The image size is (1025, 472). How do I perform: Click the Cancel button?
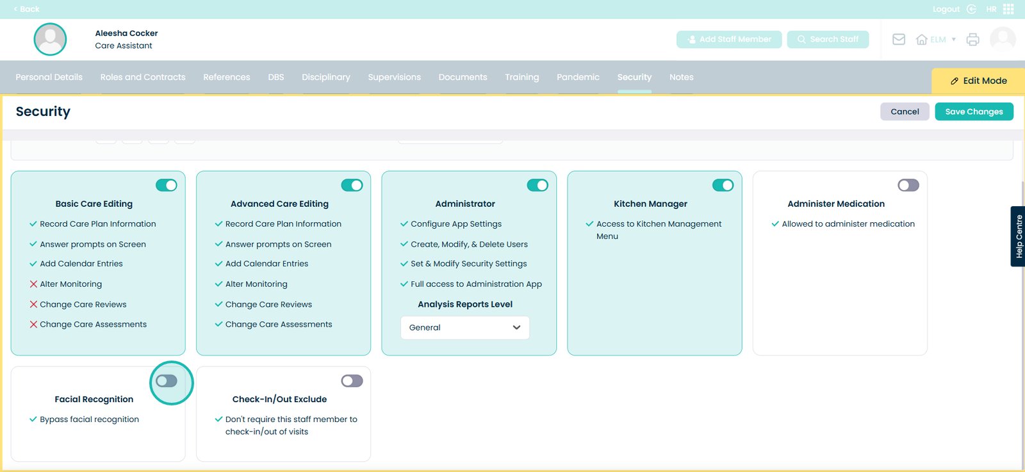905,111
